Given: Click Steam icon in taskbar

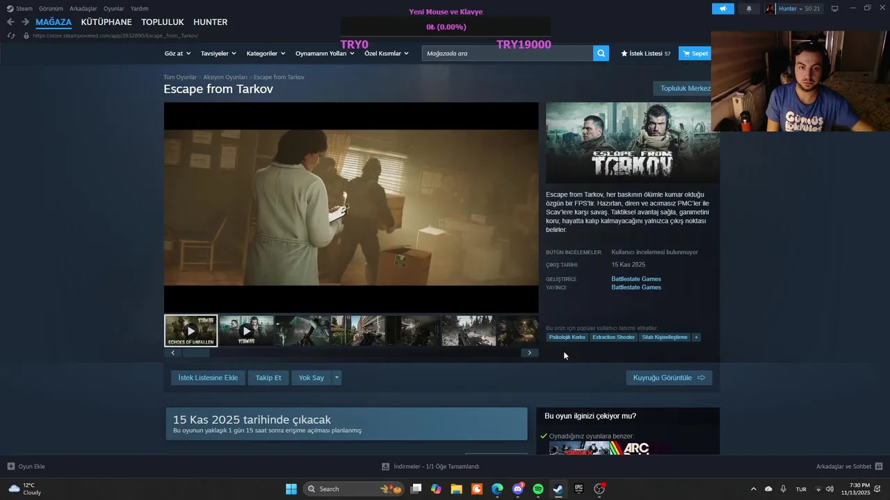Looking at the screenshot, I should pos(558,489).
